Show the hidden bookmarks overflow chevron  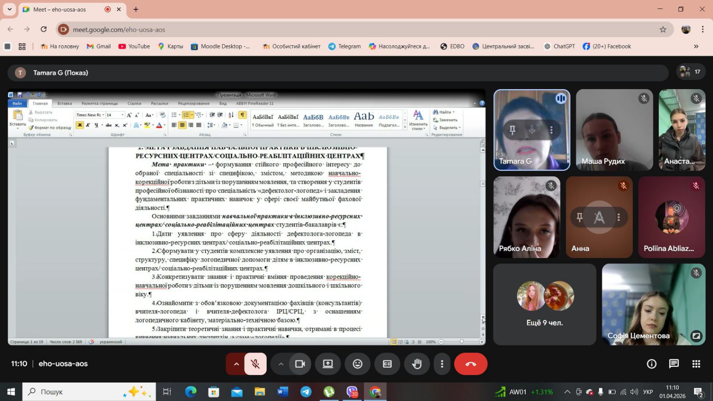pyautogui.click(x=696, y=46)
